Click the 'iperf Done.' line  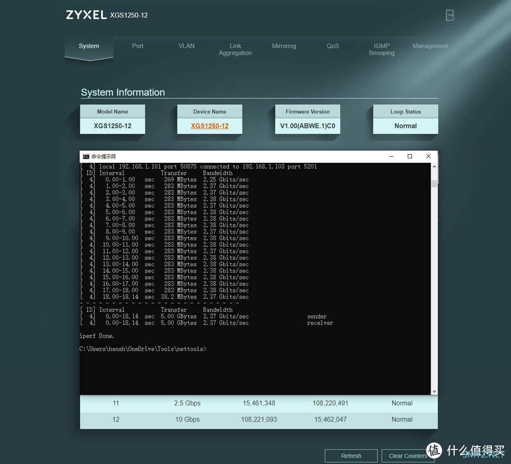[x=97, y=336]
